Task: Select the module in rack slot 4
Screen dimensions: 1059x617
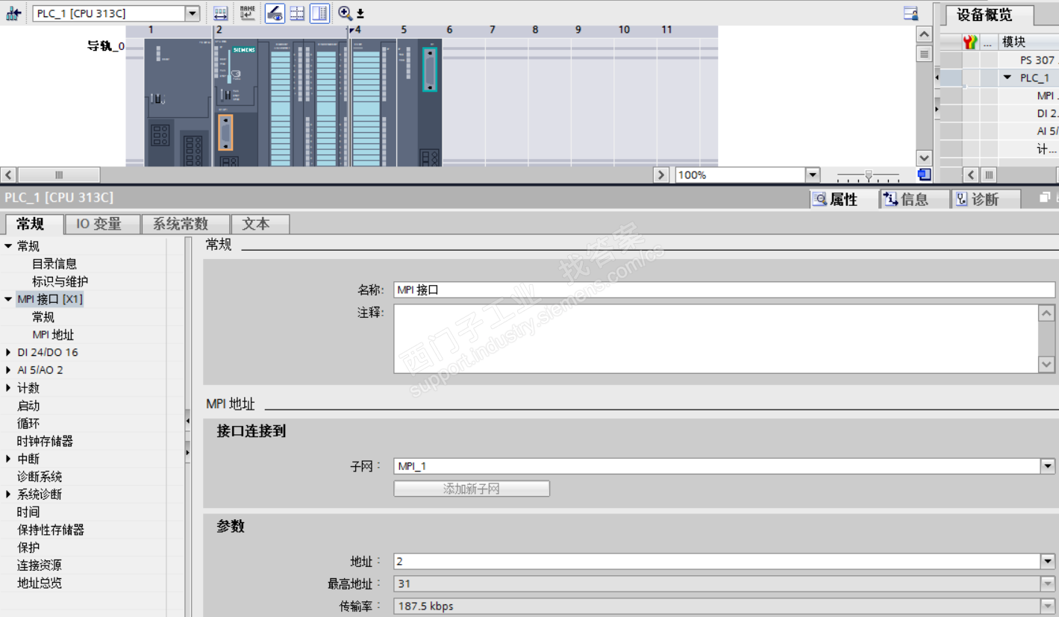Action: coord(373,102)
